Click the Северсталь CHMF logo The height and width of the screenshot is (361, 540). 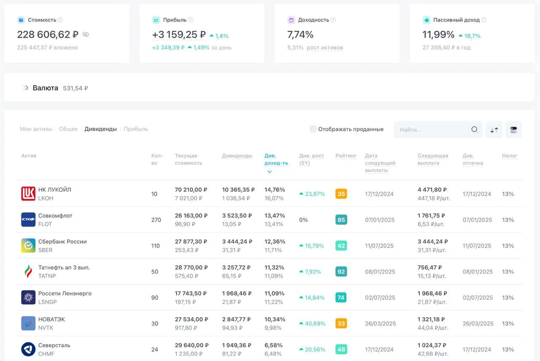[28, 349]
